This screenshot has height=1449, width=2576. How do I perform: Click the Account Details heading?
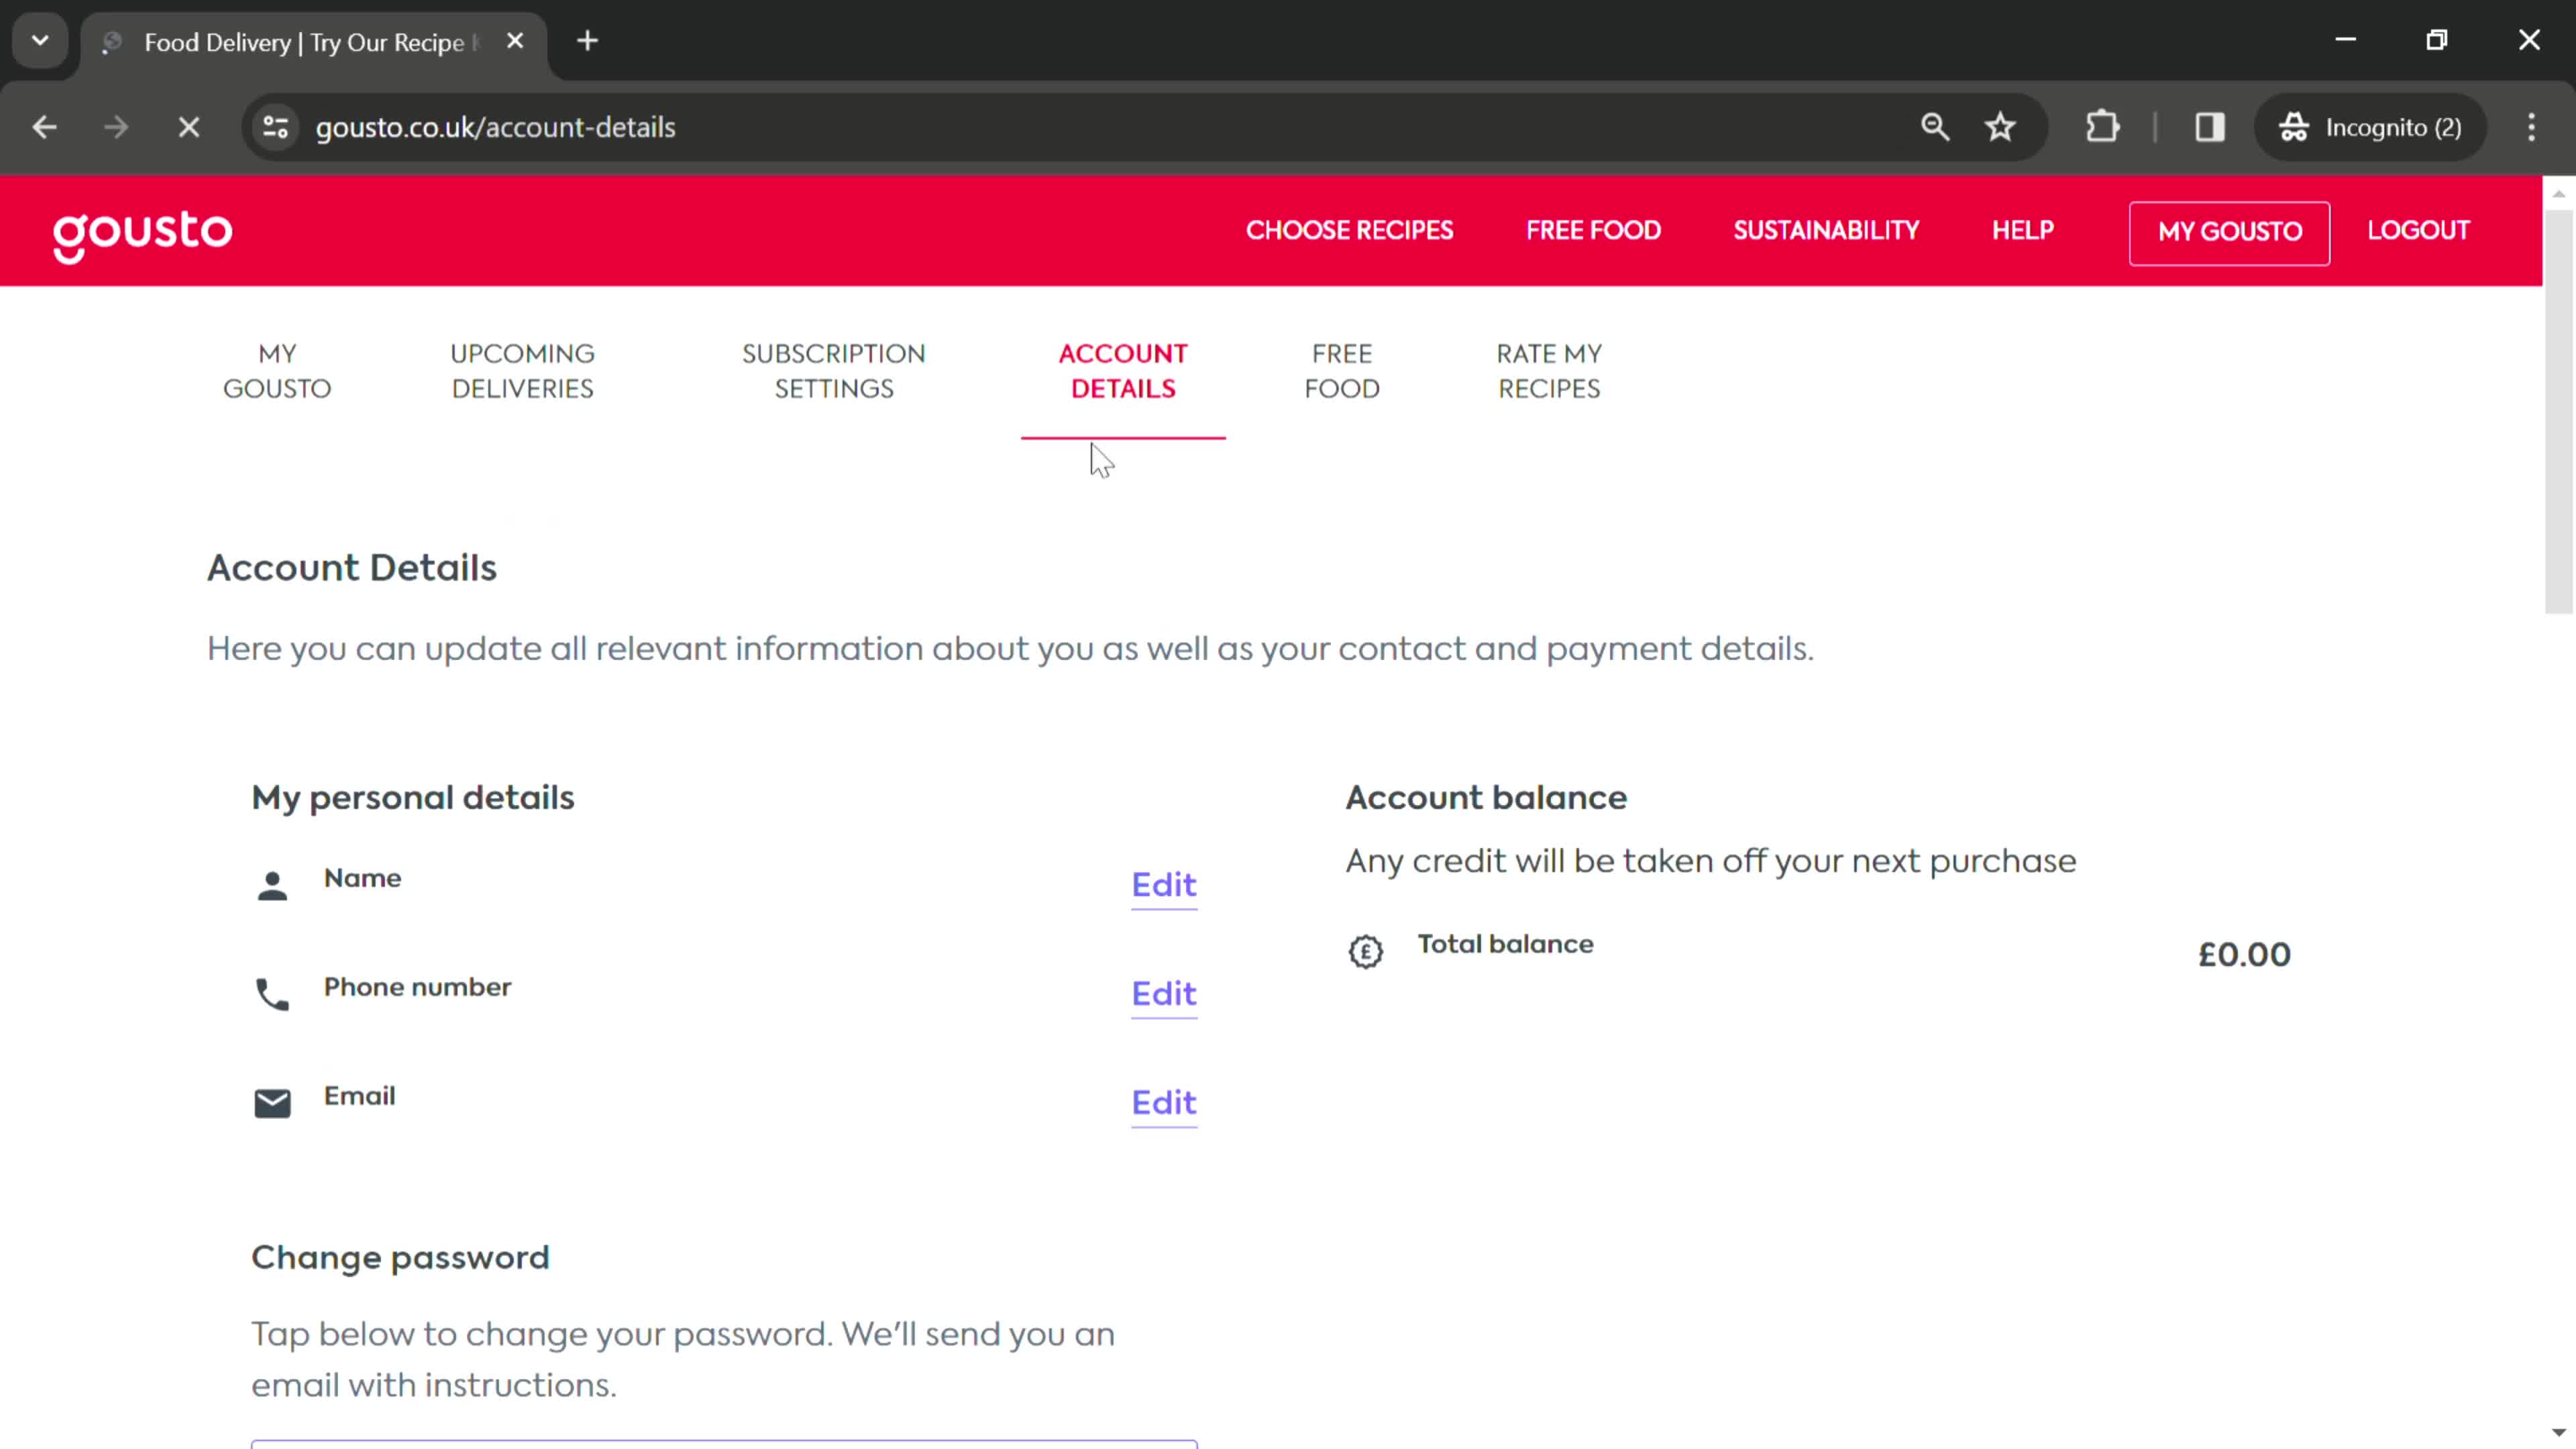pos(352,568)
